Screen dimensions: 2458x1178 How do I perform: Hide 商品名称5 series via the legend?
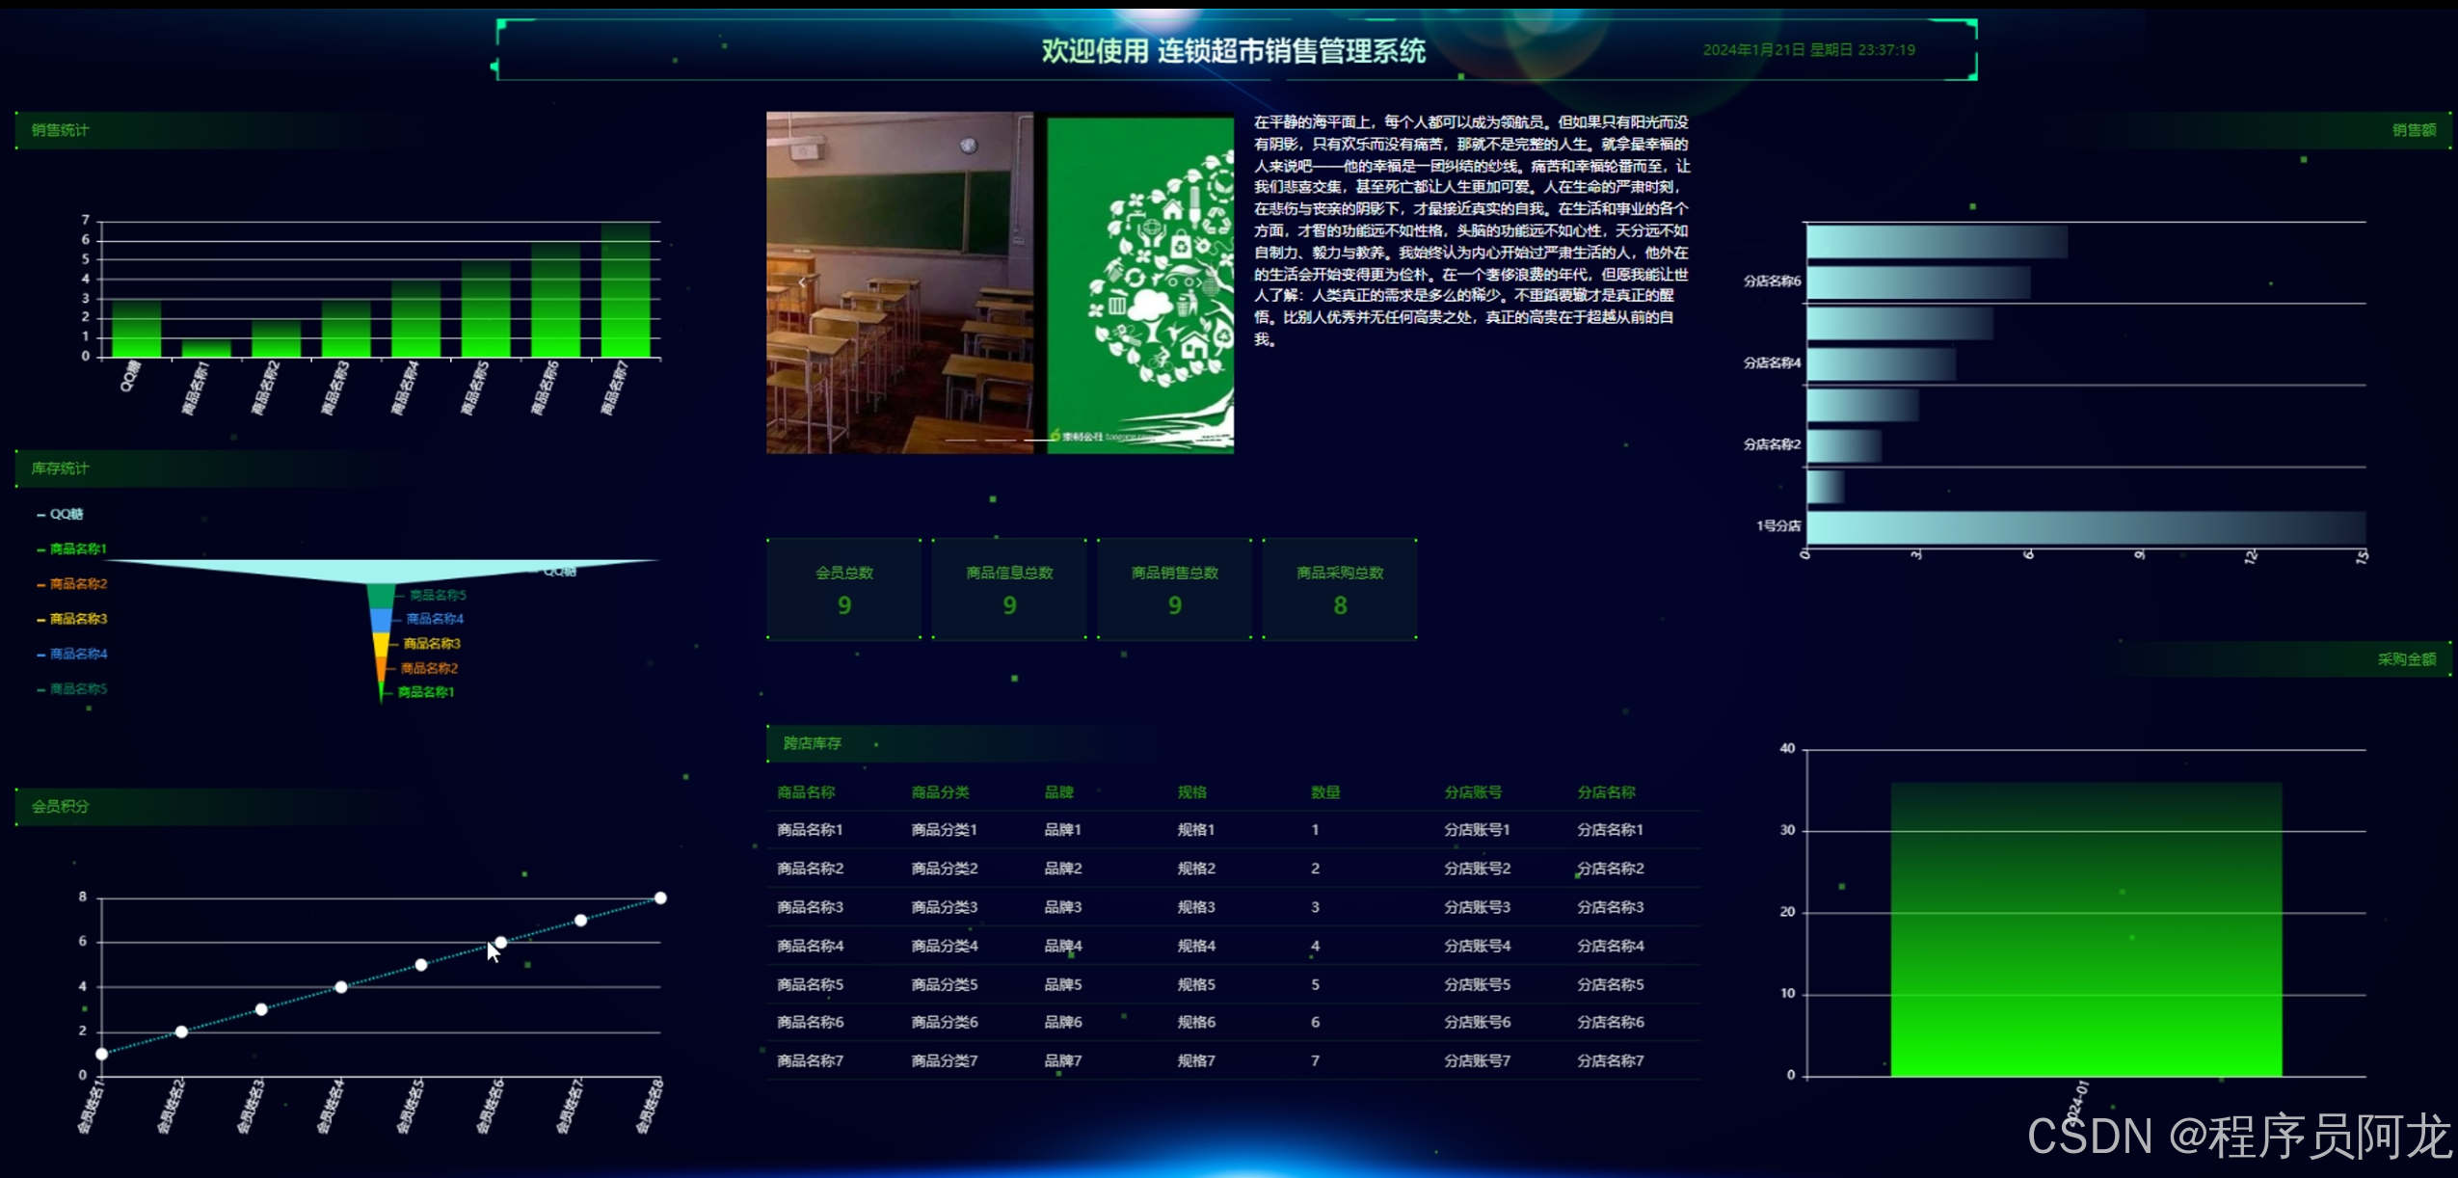(x=71, y=689)
